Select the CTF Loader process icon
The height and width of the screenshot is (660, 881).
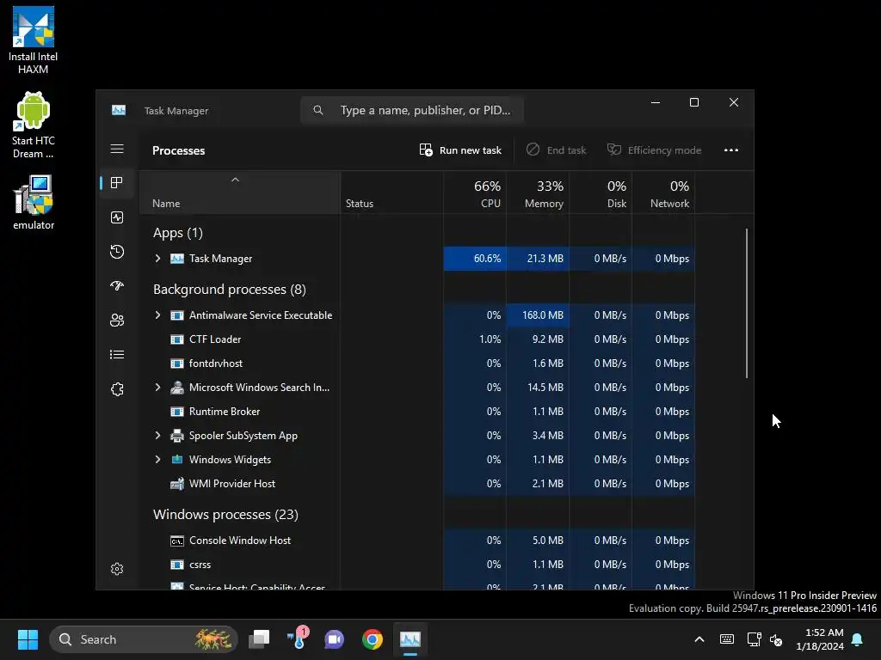pos(177,339)
